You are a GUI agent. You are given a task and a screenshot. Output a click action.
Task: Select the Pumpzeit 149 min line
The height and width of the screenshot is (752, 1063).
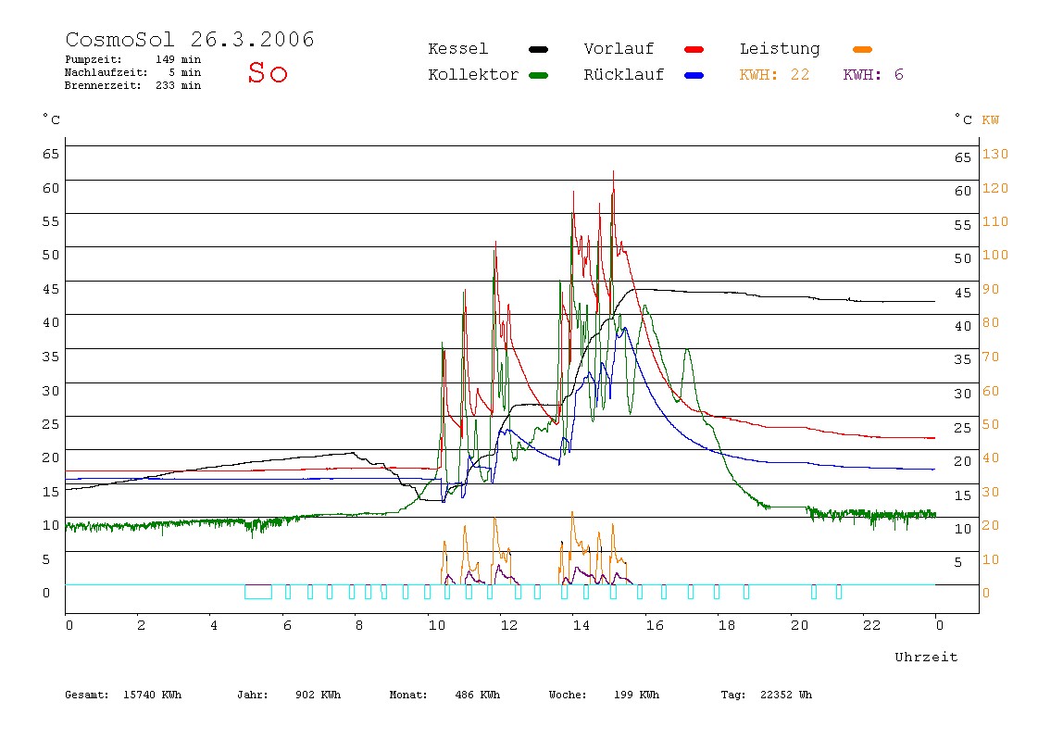[133, 59]
